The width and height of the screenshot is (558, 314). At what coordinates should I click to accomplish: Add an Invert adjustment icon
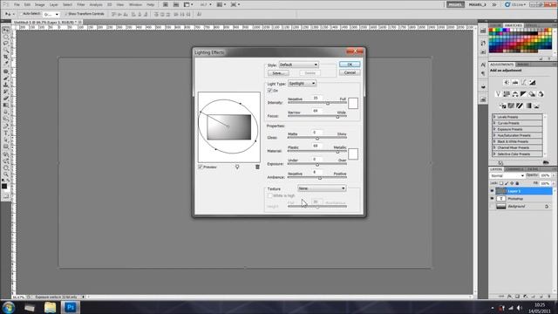[502, 106]
